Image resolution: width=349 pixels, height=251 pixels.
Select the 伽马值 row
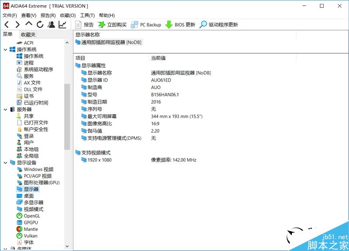click(120, 131)
